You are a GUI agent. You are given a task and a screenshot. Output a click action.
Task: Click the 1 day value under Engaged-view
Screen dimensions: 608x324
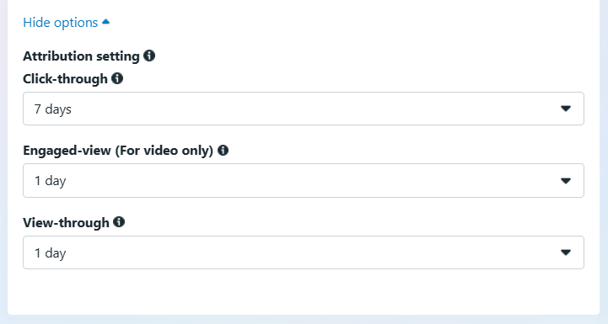50,181
